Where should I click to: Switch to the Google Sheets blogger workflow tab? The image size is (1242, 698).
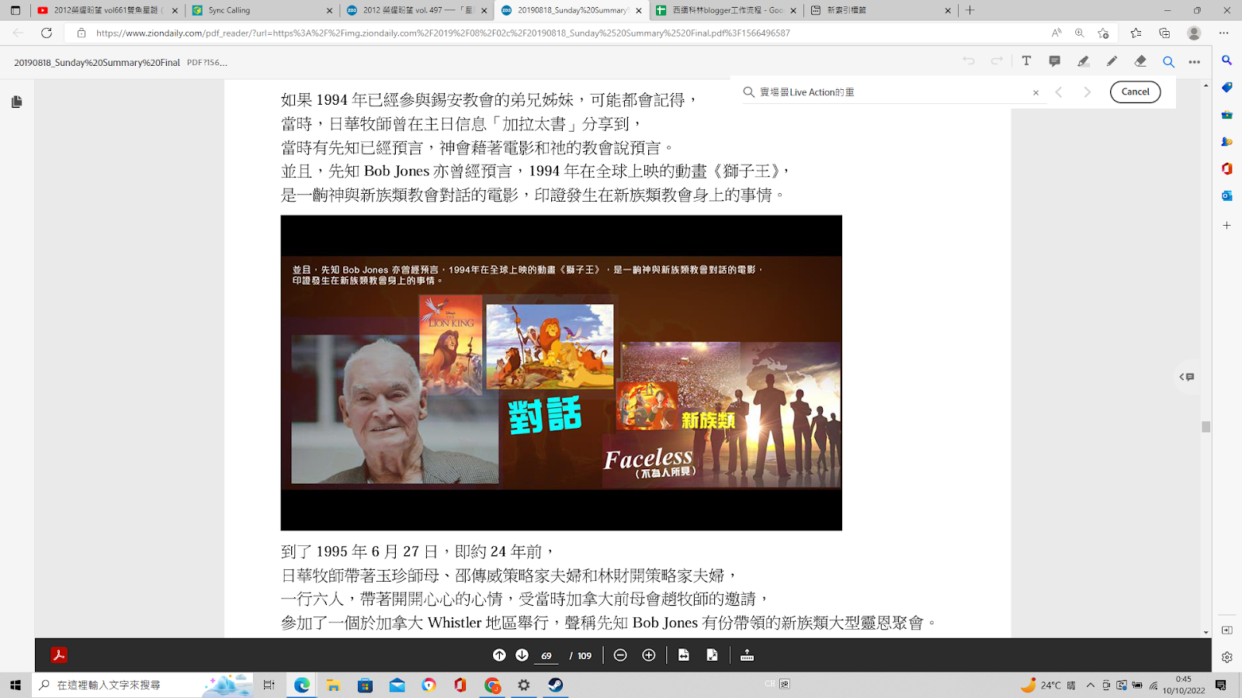[x=727, y=10]
